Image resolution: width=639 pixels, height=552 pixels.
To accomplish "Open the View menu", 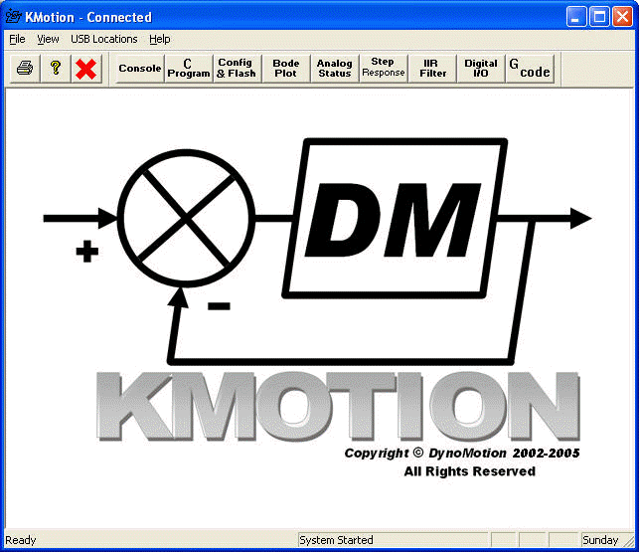I will pos(48,39).
